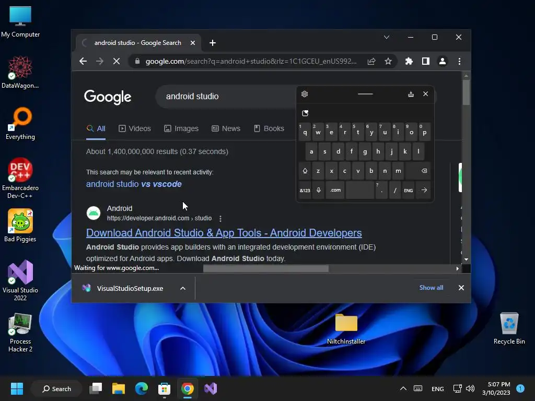Close the android studio search tab
535x401 pixels.
tap(193, 43)
